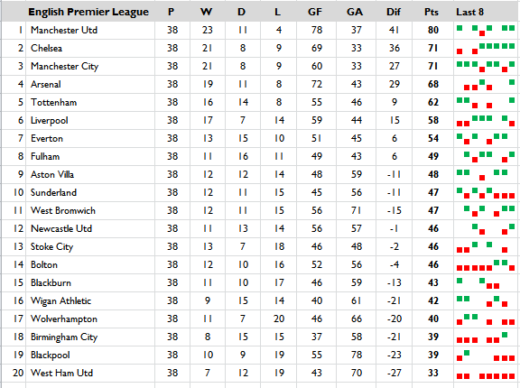The width and height of the screenshot is (520, 388).
Task: Select the Liverpool team name cell
Action: tap(90, 121)
